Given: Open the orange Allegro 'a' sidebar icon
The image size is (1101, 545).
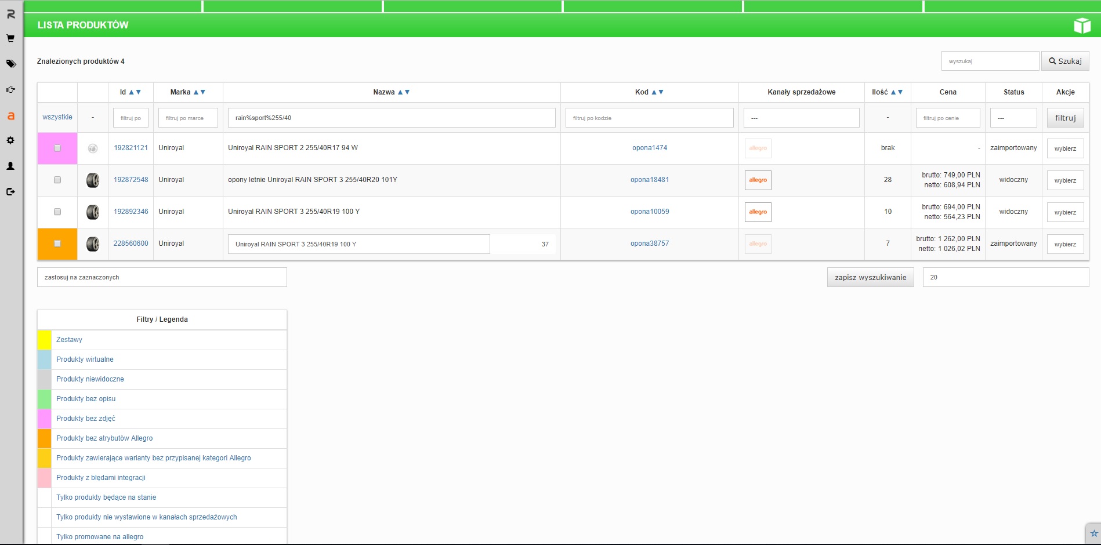Looking at the screenshot, I should (10, 116).
